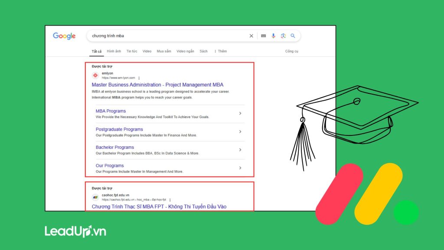
Task: Click the caohoc.fpt.edu.vn favicon
Action: pos(95,197)
